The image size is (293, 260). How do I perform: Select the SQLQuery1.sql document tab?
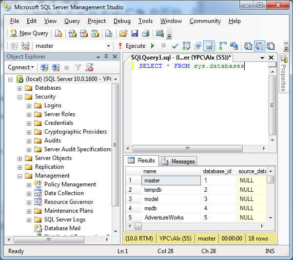tap(181, 58)
